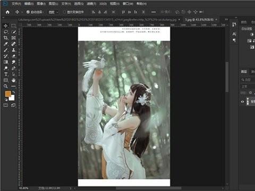The height and width of the screenshot is (191, 255).
Task: Select the Eyedropper tool
Action: click(6, 44)
